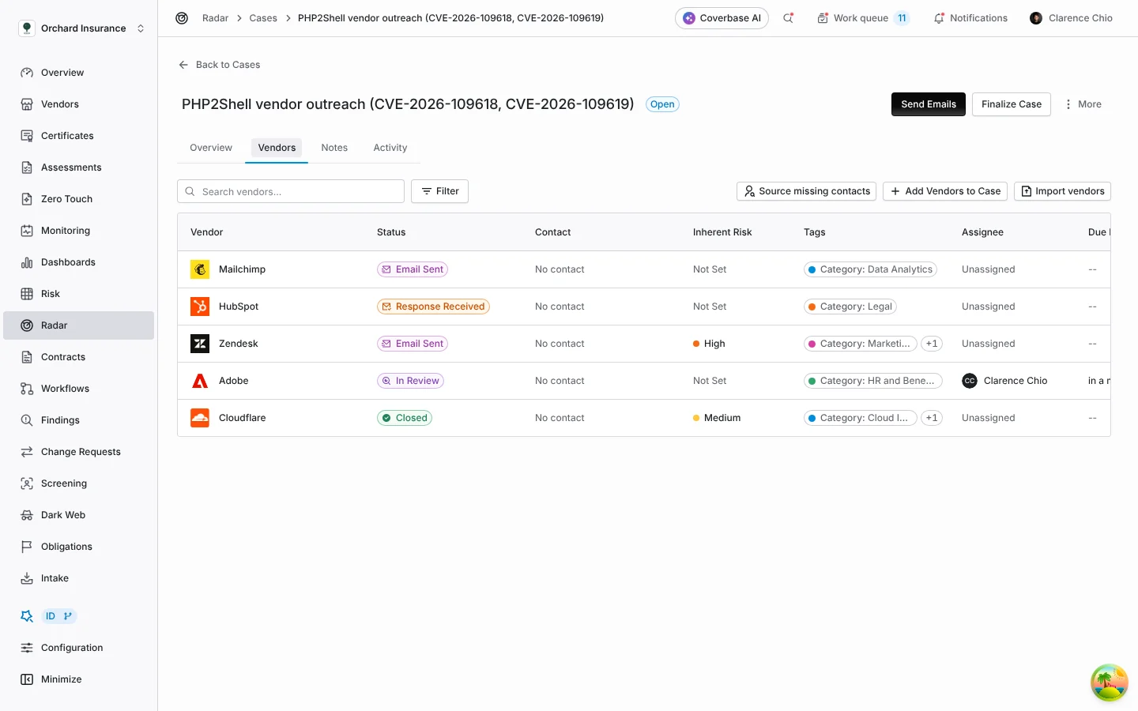Image resolution: width=1138 pixels, height=711 pixels.
Task: Open the Work queue
Action: 863,18
